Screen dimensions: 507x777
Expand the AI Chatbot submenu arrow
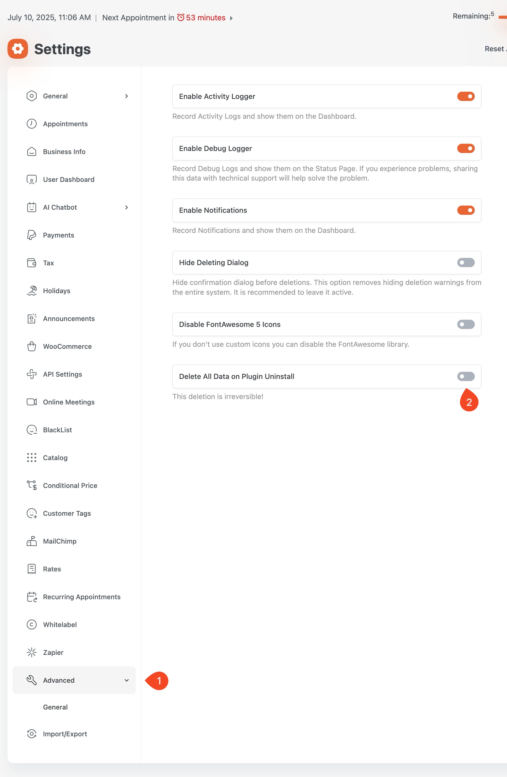[x=126, y=207]
